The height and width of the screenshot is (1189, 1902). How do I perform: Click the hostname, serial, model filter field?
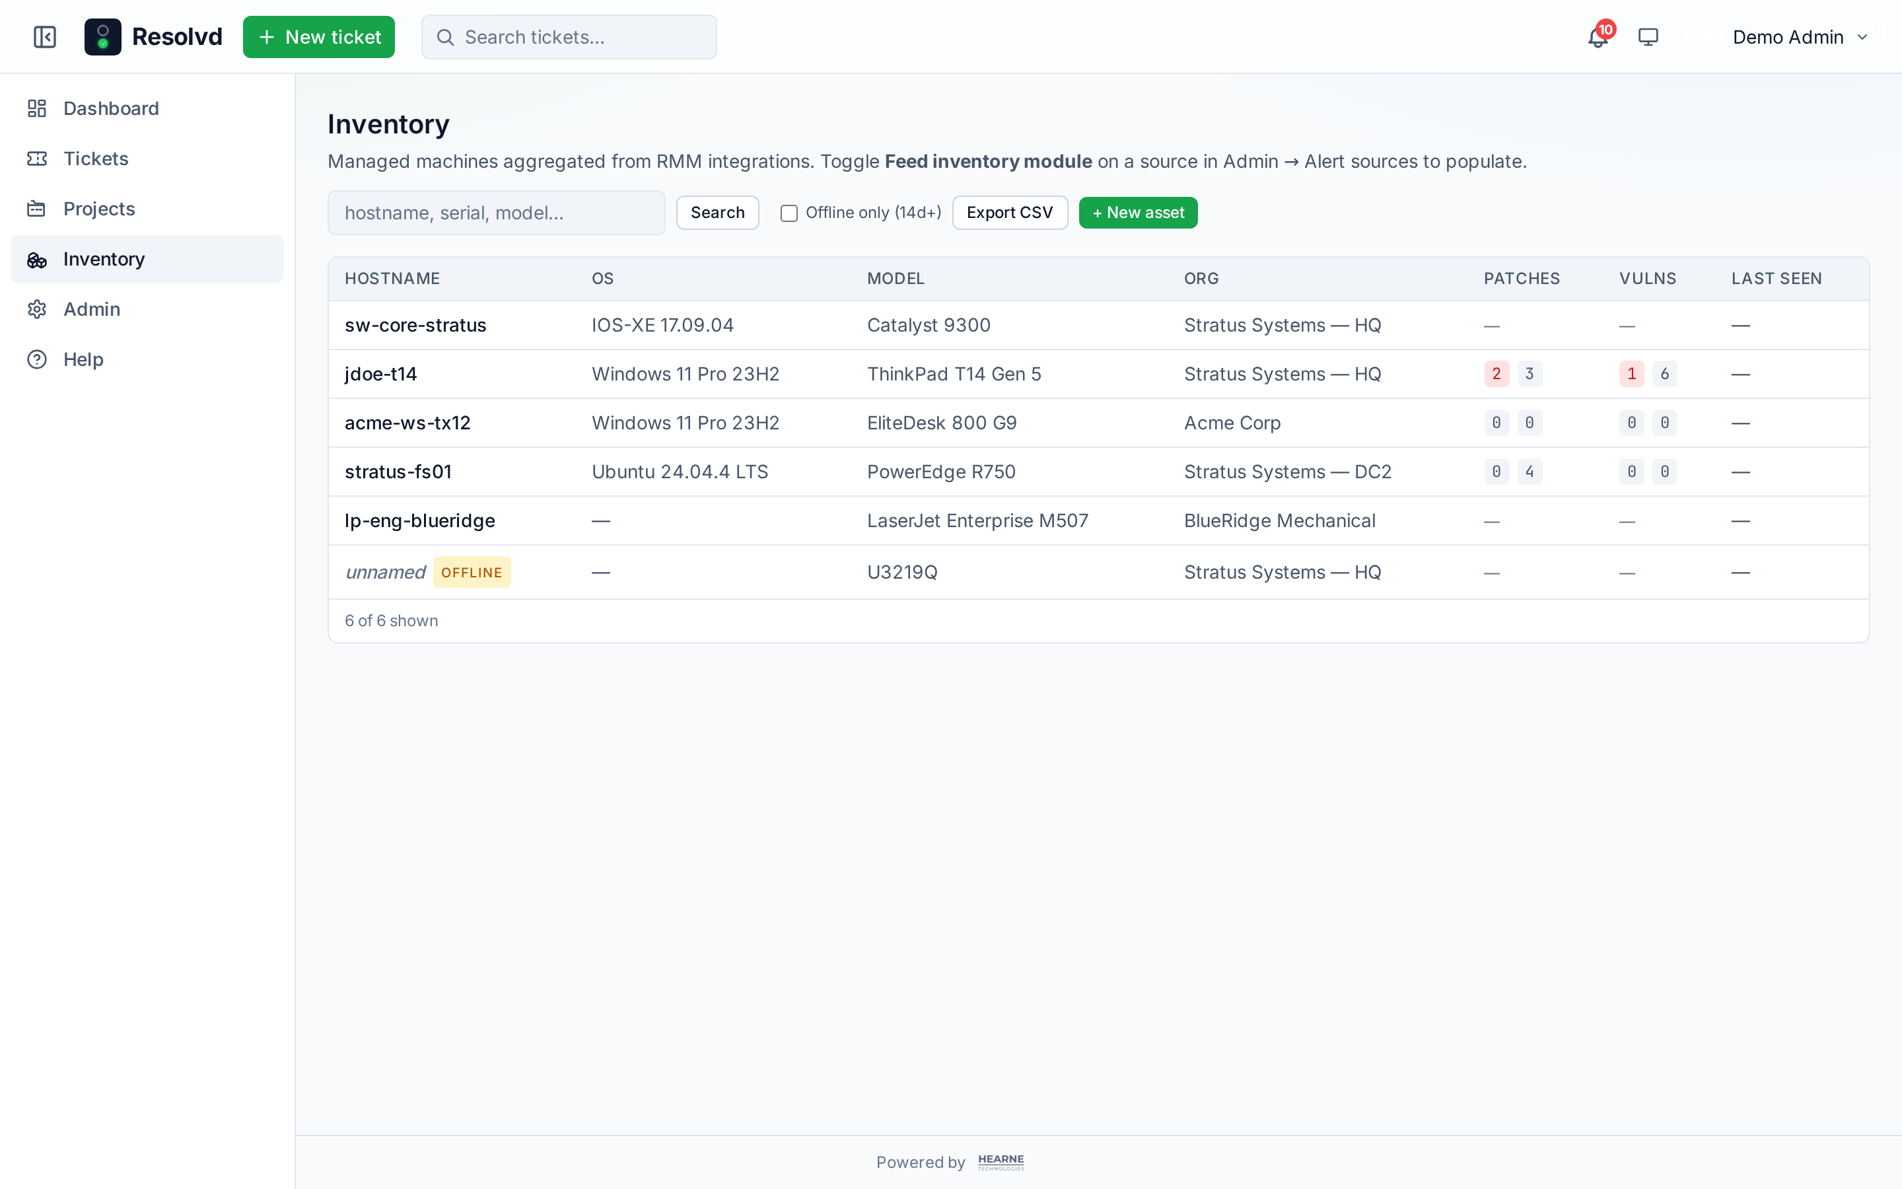point(497,212)
